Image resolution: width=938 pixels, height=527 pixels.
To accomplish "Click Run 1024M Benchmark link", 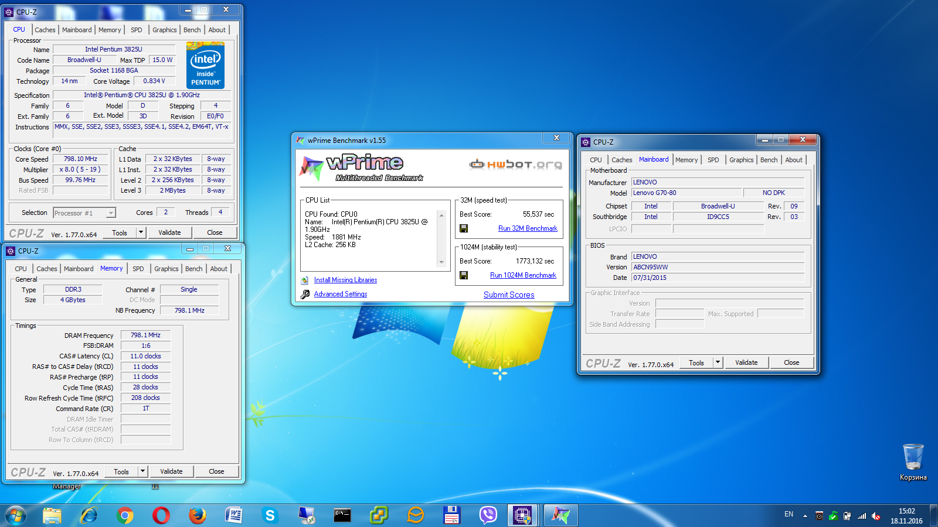I will pos(523,275).
